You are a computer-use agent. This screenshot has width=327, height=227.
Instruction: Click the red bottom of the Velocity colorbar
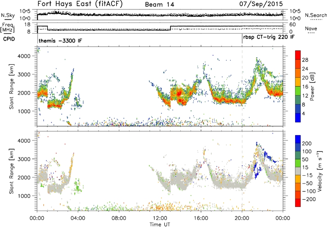tap(298, 203)
